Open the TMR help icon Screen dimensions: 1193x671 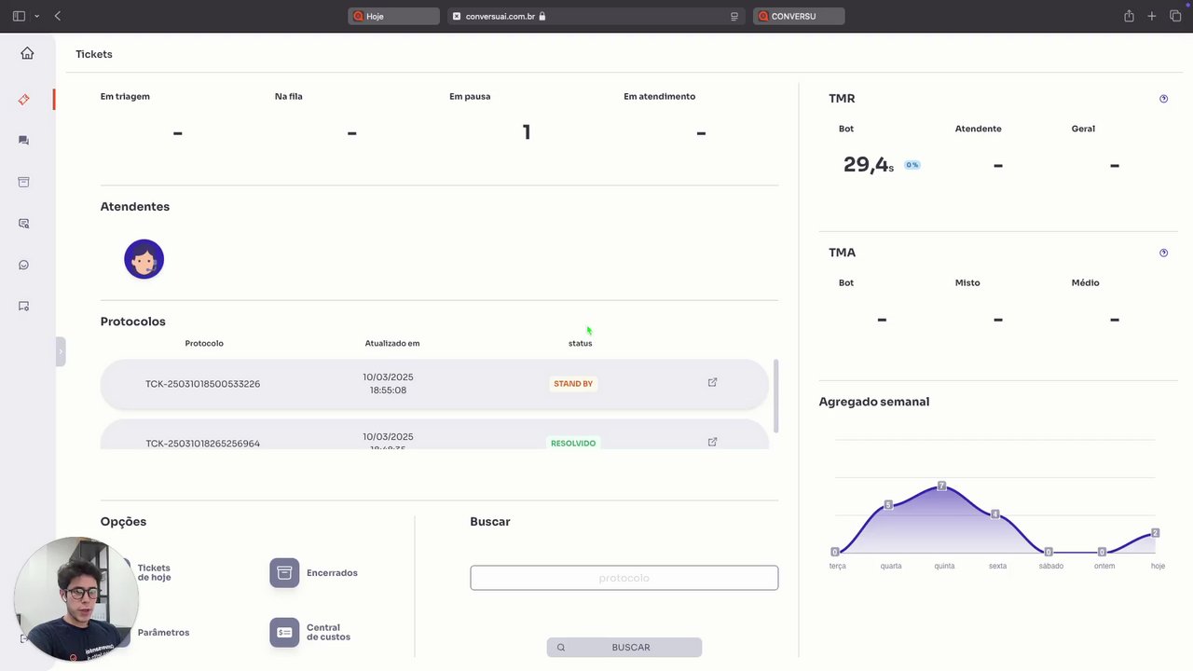[x=1163, y=99]
